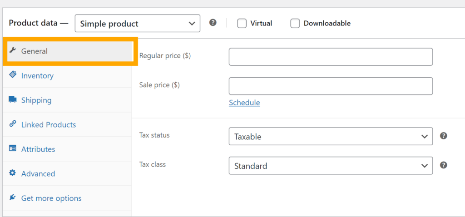Open the Tax class Standard dropdown

[x=330, y=166]
